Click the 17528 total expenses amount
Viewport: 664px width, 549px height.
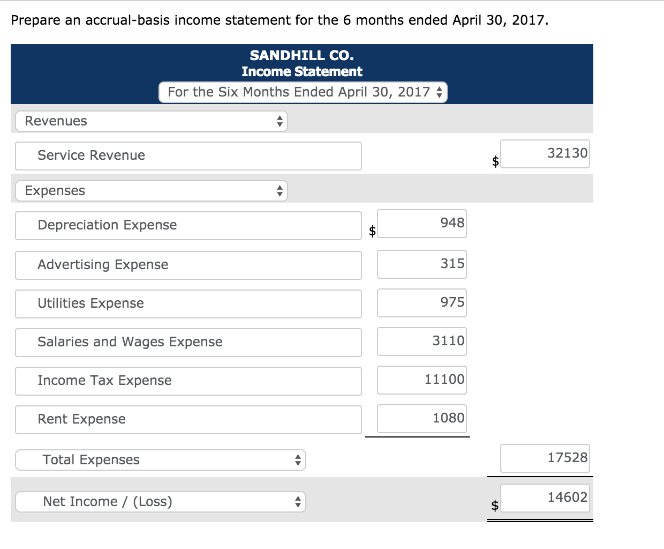(x=545, y=458)
